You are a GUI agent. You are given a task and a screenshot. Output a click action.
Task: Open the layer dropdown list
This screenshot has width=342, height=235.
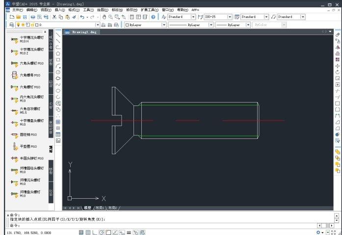[98, 25]
